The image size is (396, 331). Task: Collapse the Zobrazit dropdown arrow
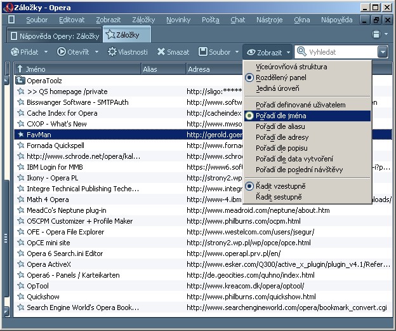tap(288, 53)
